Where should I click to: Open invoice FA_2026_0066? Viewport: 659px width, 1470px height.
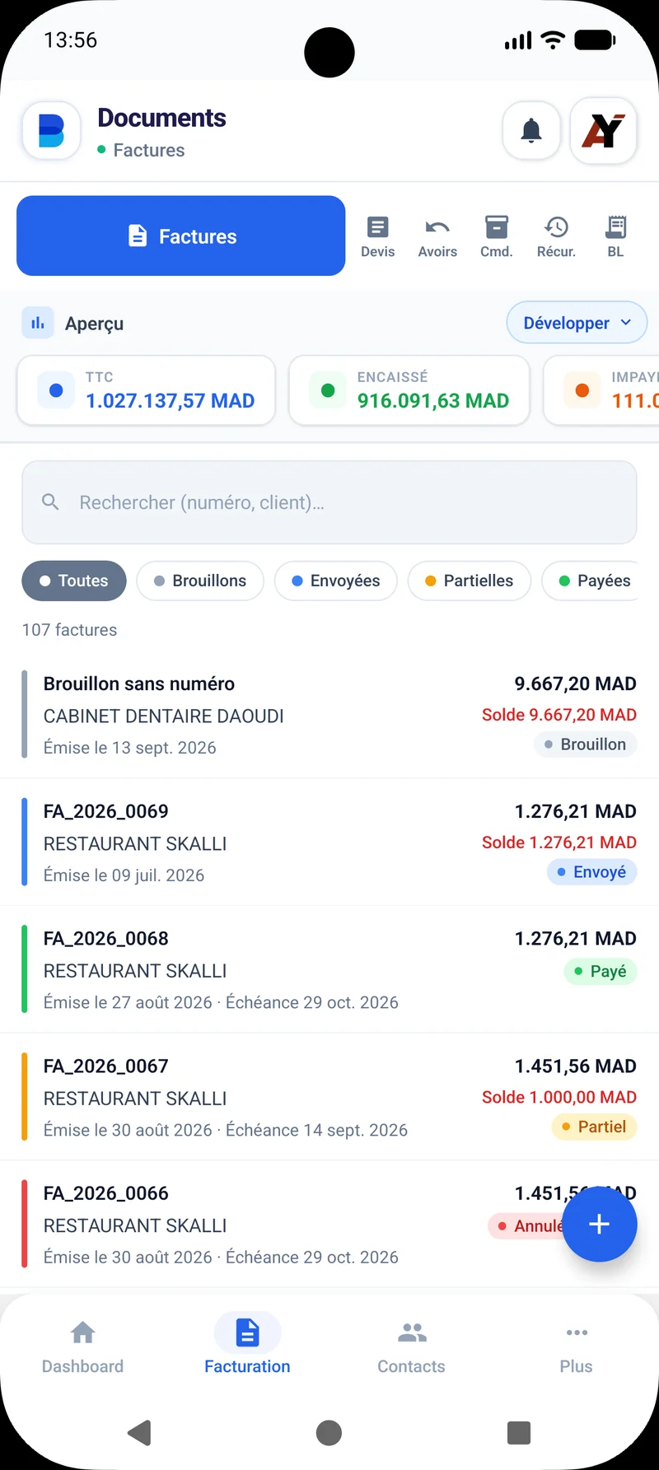click(329, 1225)
